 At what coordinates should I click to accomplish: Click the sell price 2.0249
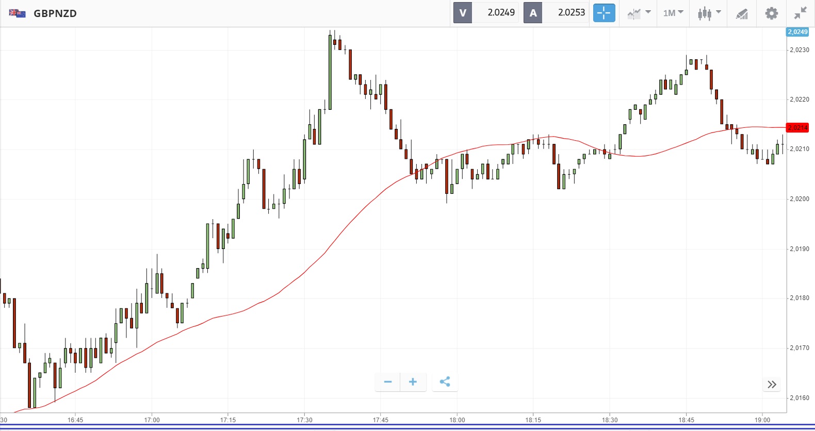(x=501, y=13)
